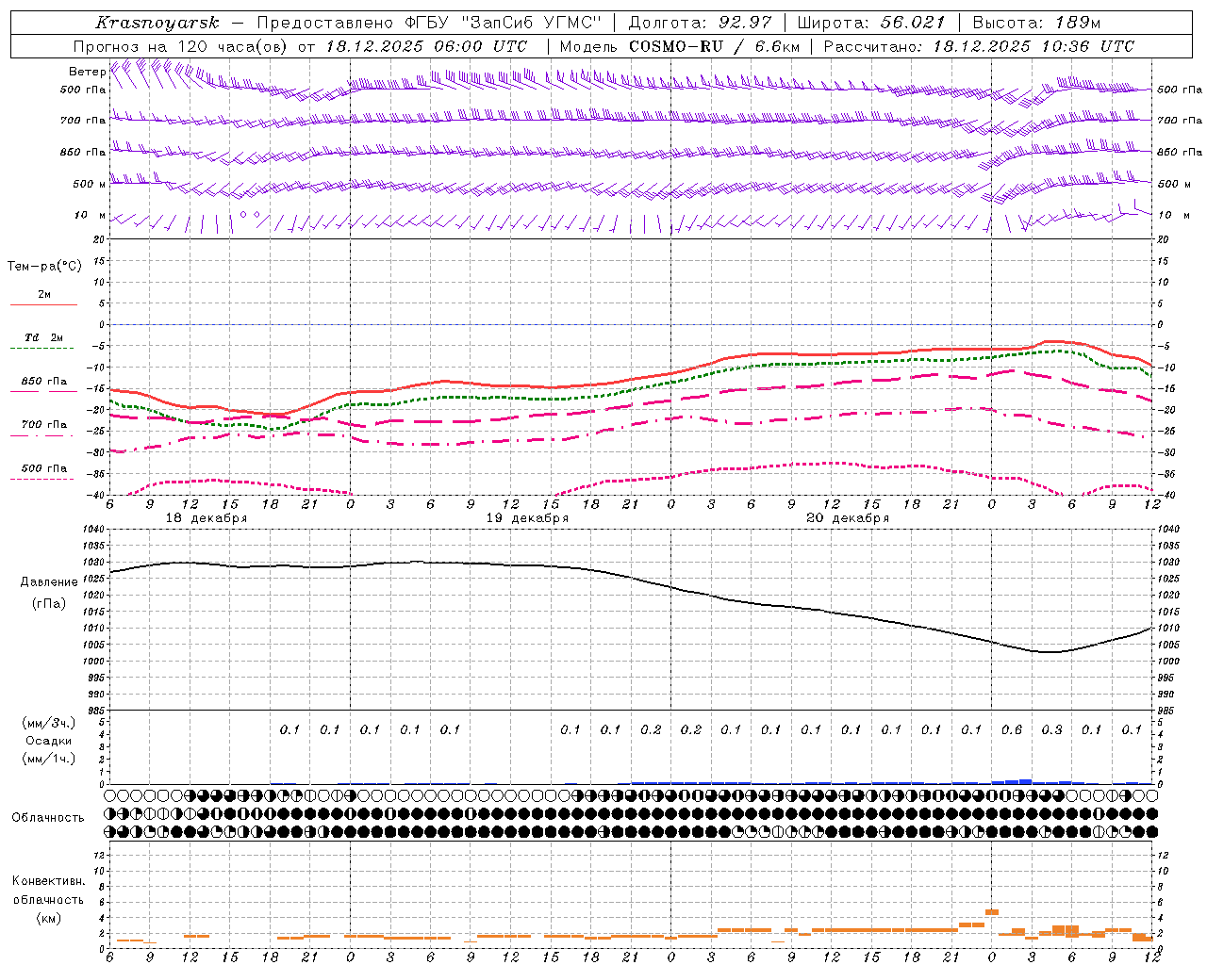The width and height of the screenshot is (1207, 965).
Task: Select forecast start time "18.12.2025 06:00 UTC"
Action: [426, 46]
